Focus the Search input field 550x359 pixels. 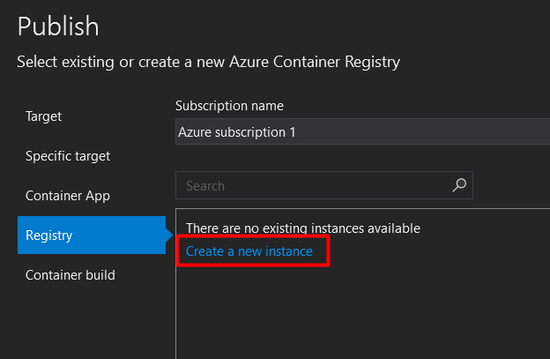coord(313,186)
